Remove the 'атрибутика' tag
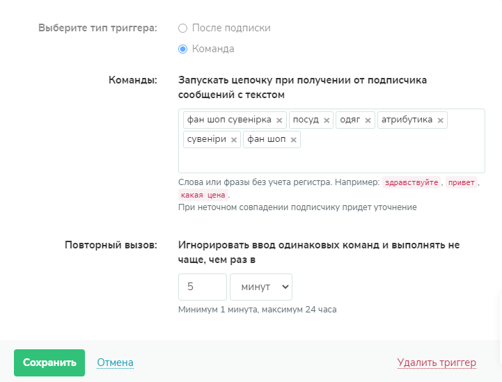 [441, 120]
